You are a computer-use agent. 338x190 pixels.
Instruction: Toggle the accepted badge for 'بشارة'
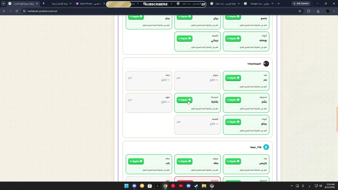tap(184, 100)
